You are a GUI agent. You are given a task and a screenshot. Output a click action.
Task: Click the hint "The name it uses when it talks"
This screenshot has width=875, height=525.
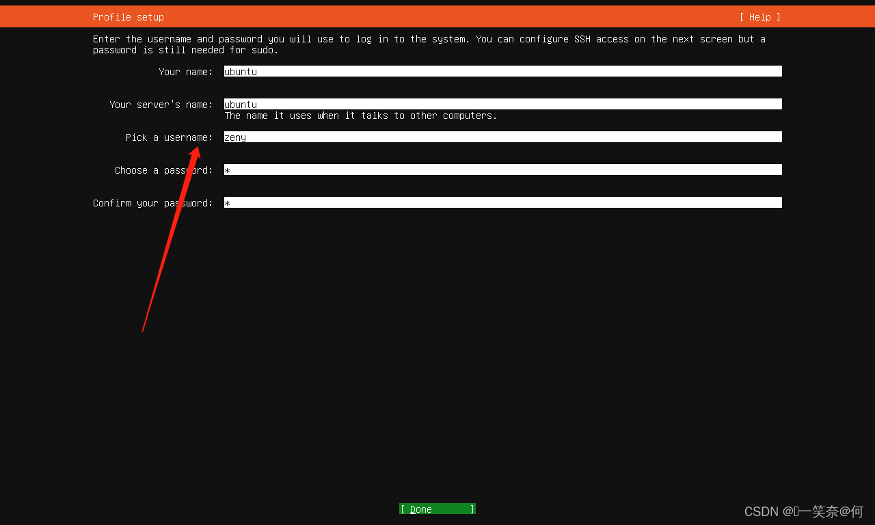click(x=361, y=116)
